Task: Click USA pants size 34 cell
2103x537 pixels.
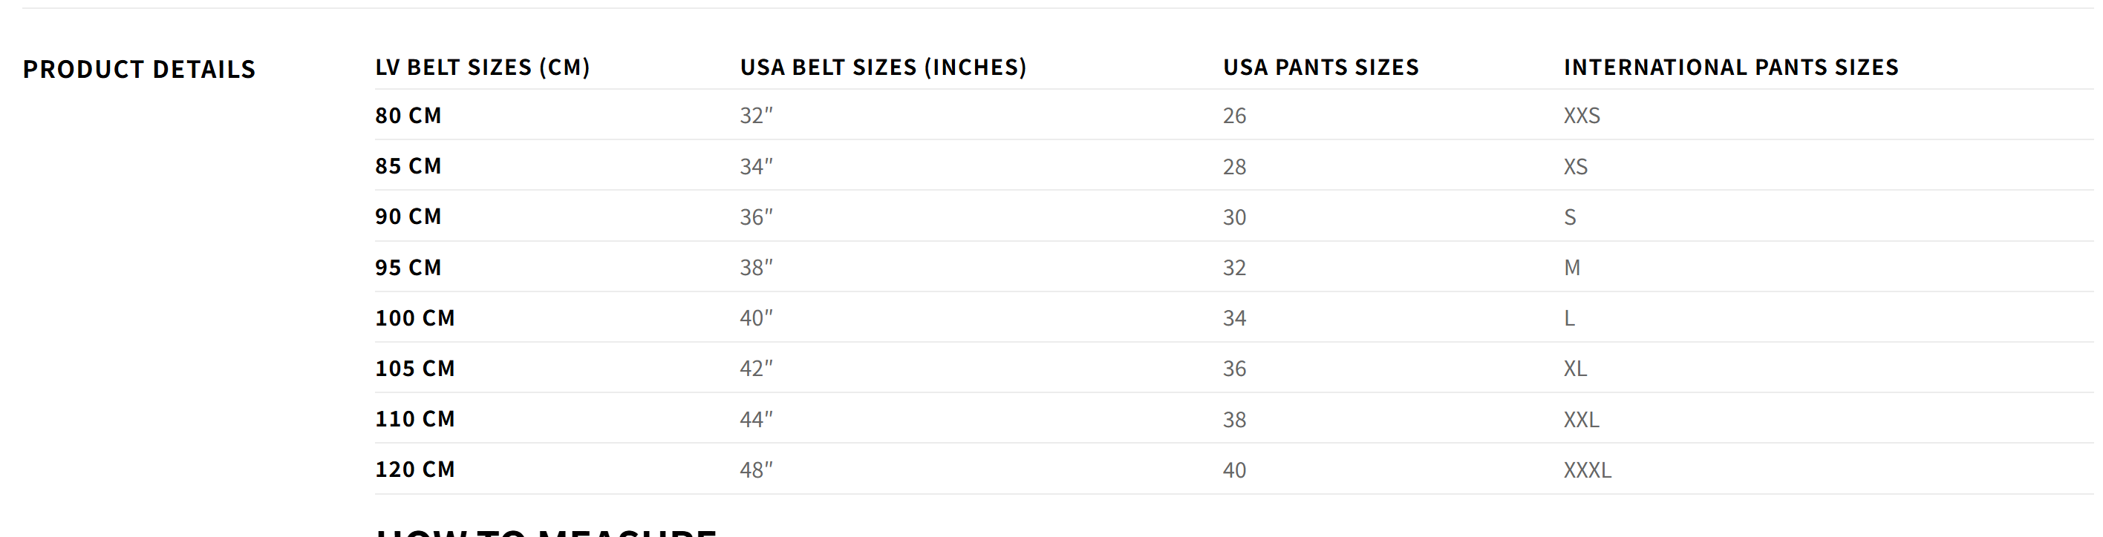Action: (1233, 319)
